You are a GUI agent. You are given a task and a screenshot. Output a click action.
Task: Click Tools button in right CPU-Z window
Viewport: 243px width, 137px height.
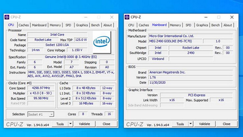pos(180,124)
